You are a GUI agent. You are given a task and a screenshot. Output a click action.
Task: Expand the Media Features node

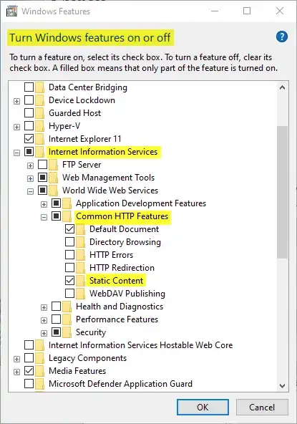tap(16, 372)
